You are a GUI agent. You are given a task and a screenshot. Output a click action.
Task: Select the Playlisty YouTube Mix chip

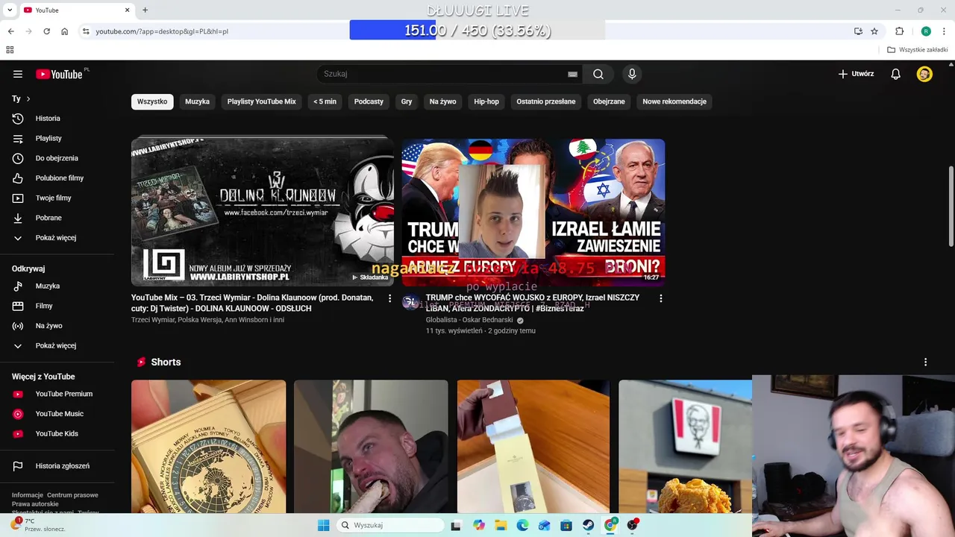coord(262,101)
